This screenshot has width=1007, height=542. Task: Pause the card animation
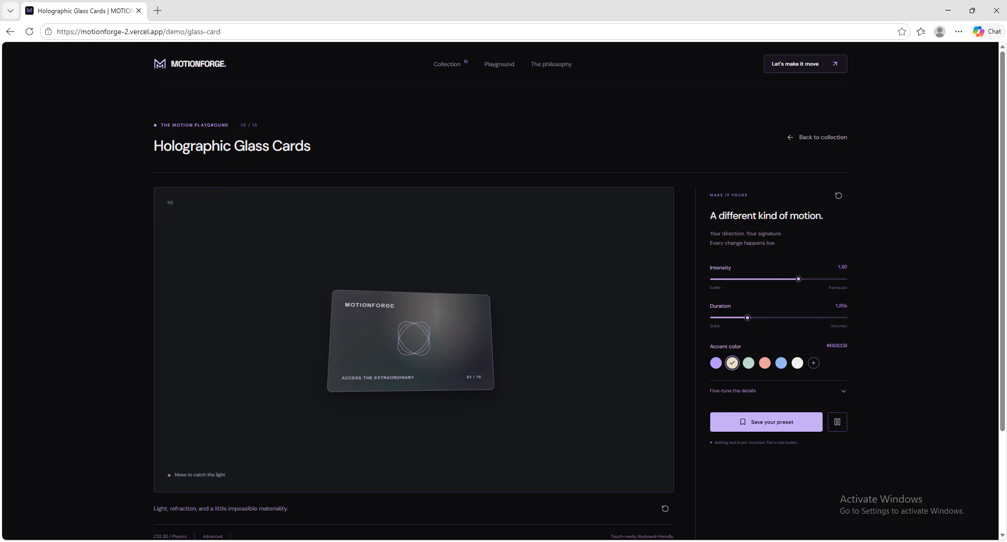tap(837, 422)
